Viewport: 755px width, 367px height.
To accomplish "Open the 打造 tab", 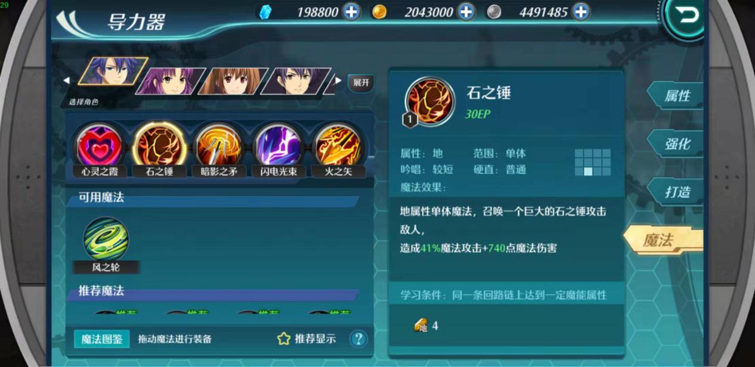I will tap(676, 192).
